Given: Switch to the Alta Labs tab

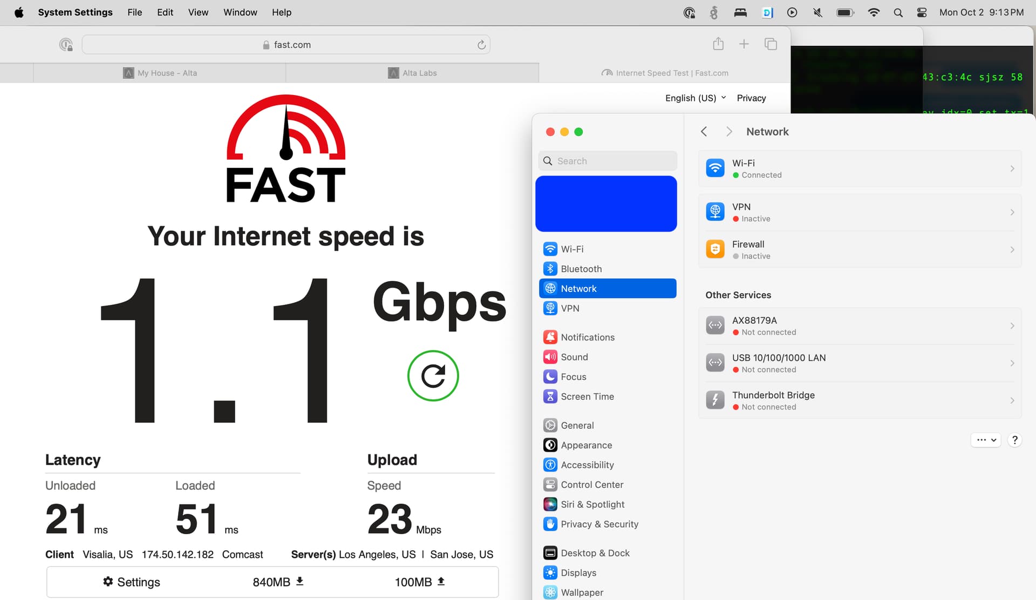Looking at the screenshot, I should tap(412, 73).
